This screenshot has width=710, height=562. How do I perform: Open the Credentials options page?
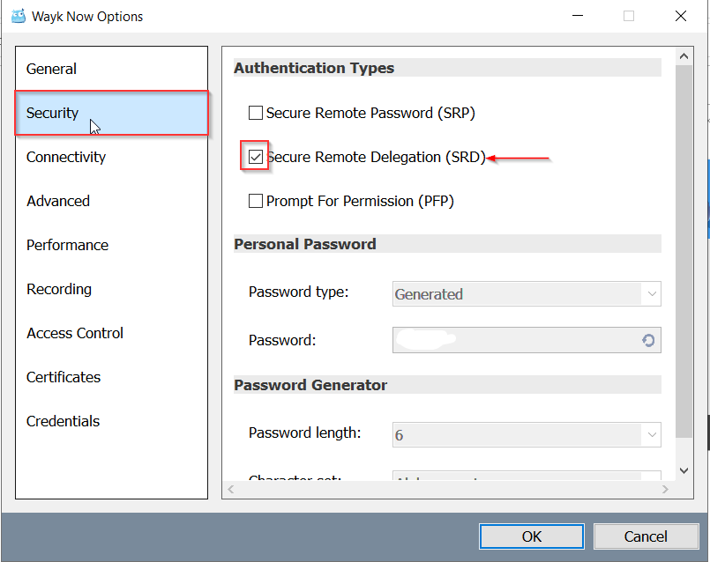pyautogui.click(x=111, y=421)
